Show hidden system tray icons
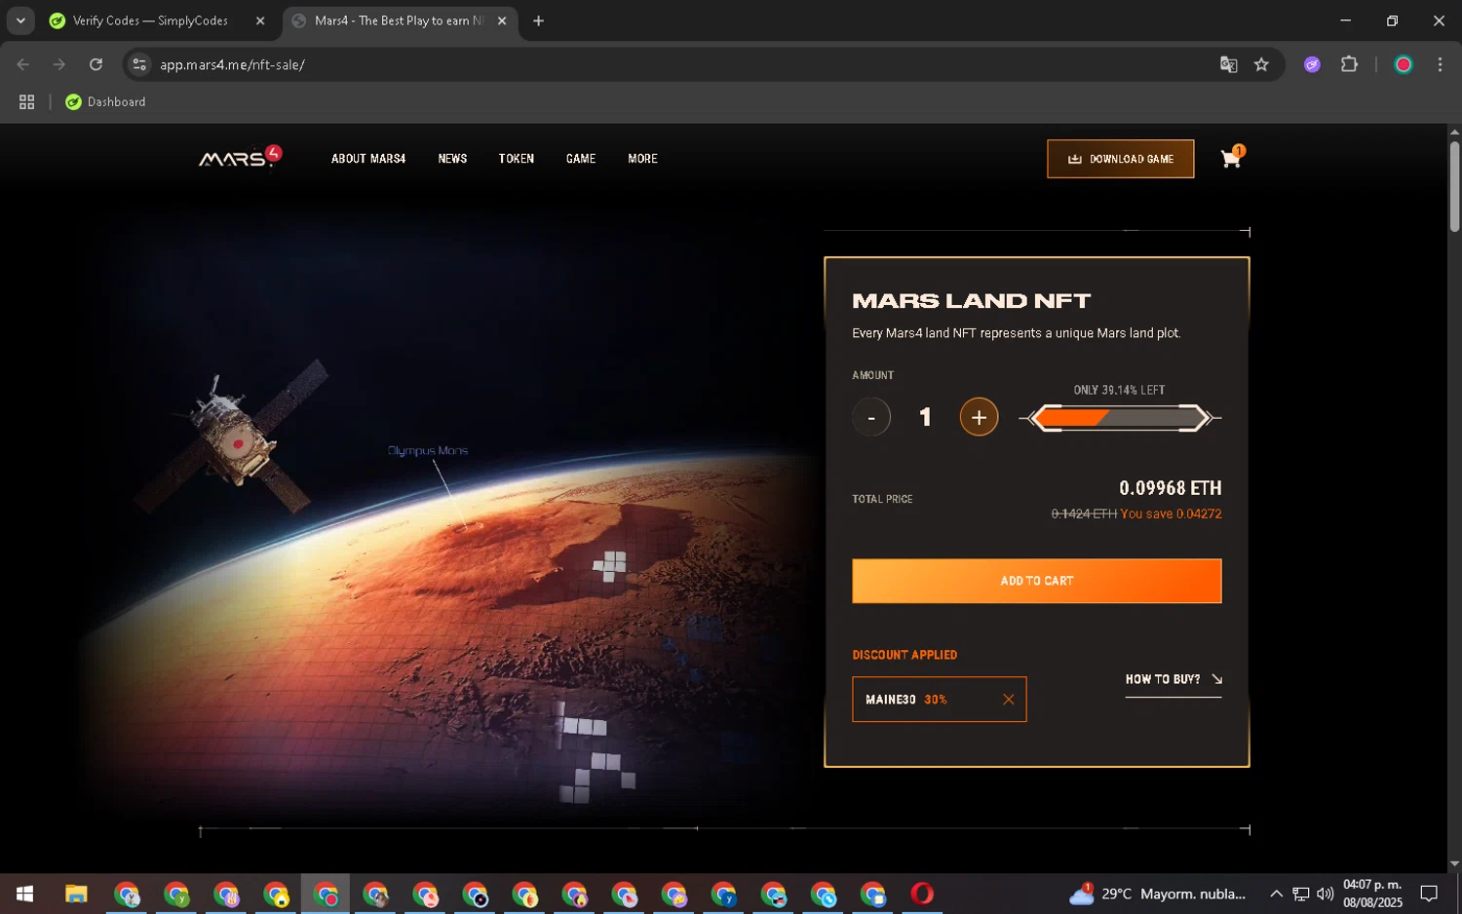This screenshot has width=1462, height=914. [x=1276, y=894]
